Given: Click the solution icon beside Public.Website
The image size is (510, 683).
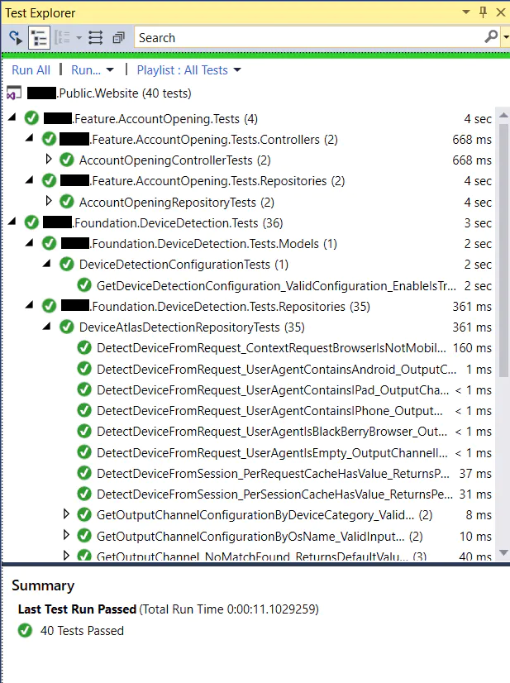Looking at the screenshot, I should coord(13,93).
